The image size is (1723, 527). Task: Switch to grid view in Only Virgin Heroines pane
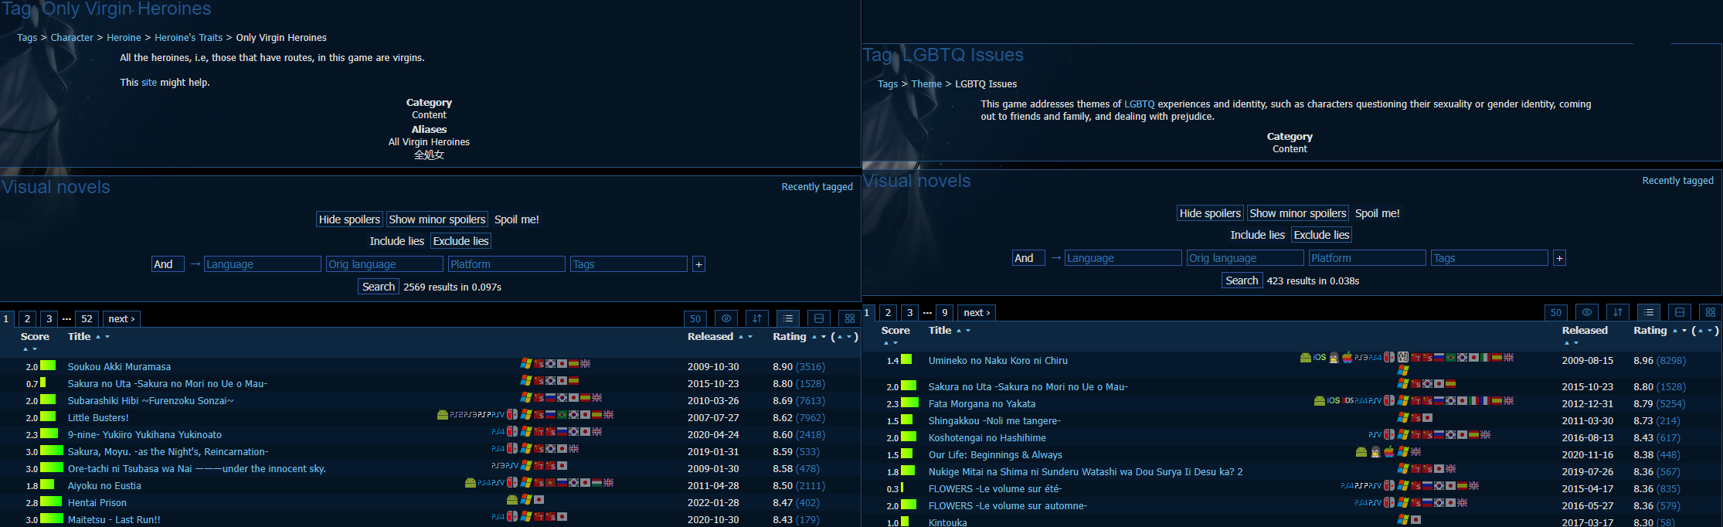click(850, 318)
